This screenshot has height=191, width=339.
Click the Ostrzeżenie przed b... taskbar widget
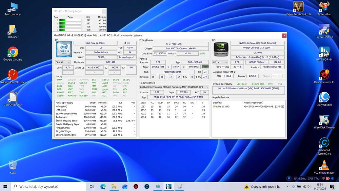point(262,187)
